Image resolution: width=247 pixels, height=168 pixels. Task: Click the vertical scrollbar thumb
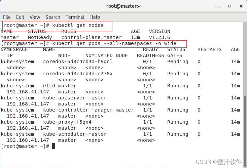click(x=245, y=131)
